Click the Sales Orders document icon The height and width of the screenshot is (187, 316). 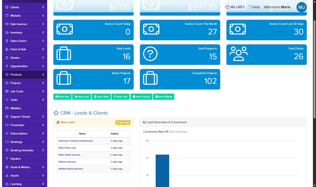tap(7, 41)
